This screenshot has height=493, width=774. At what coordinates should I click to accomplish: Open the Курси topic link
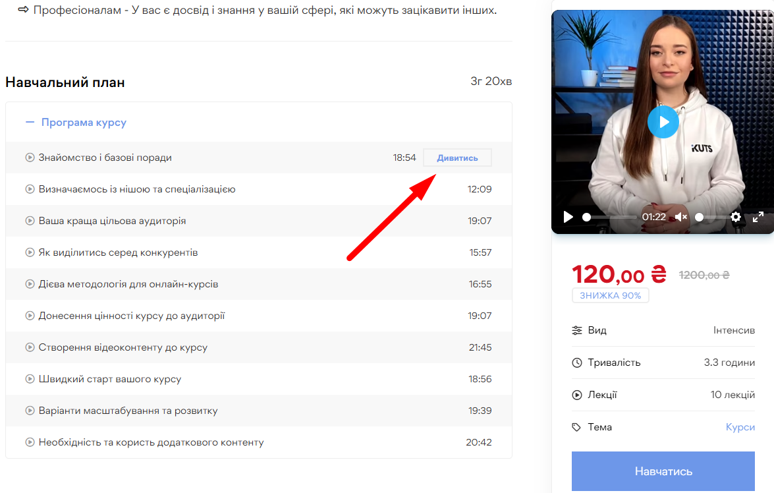[x=740, y=427]
